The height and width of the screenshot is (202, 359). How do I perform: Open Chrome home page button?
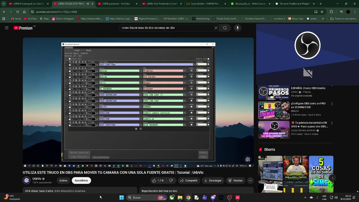coord(24,12)
